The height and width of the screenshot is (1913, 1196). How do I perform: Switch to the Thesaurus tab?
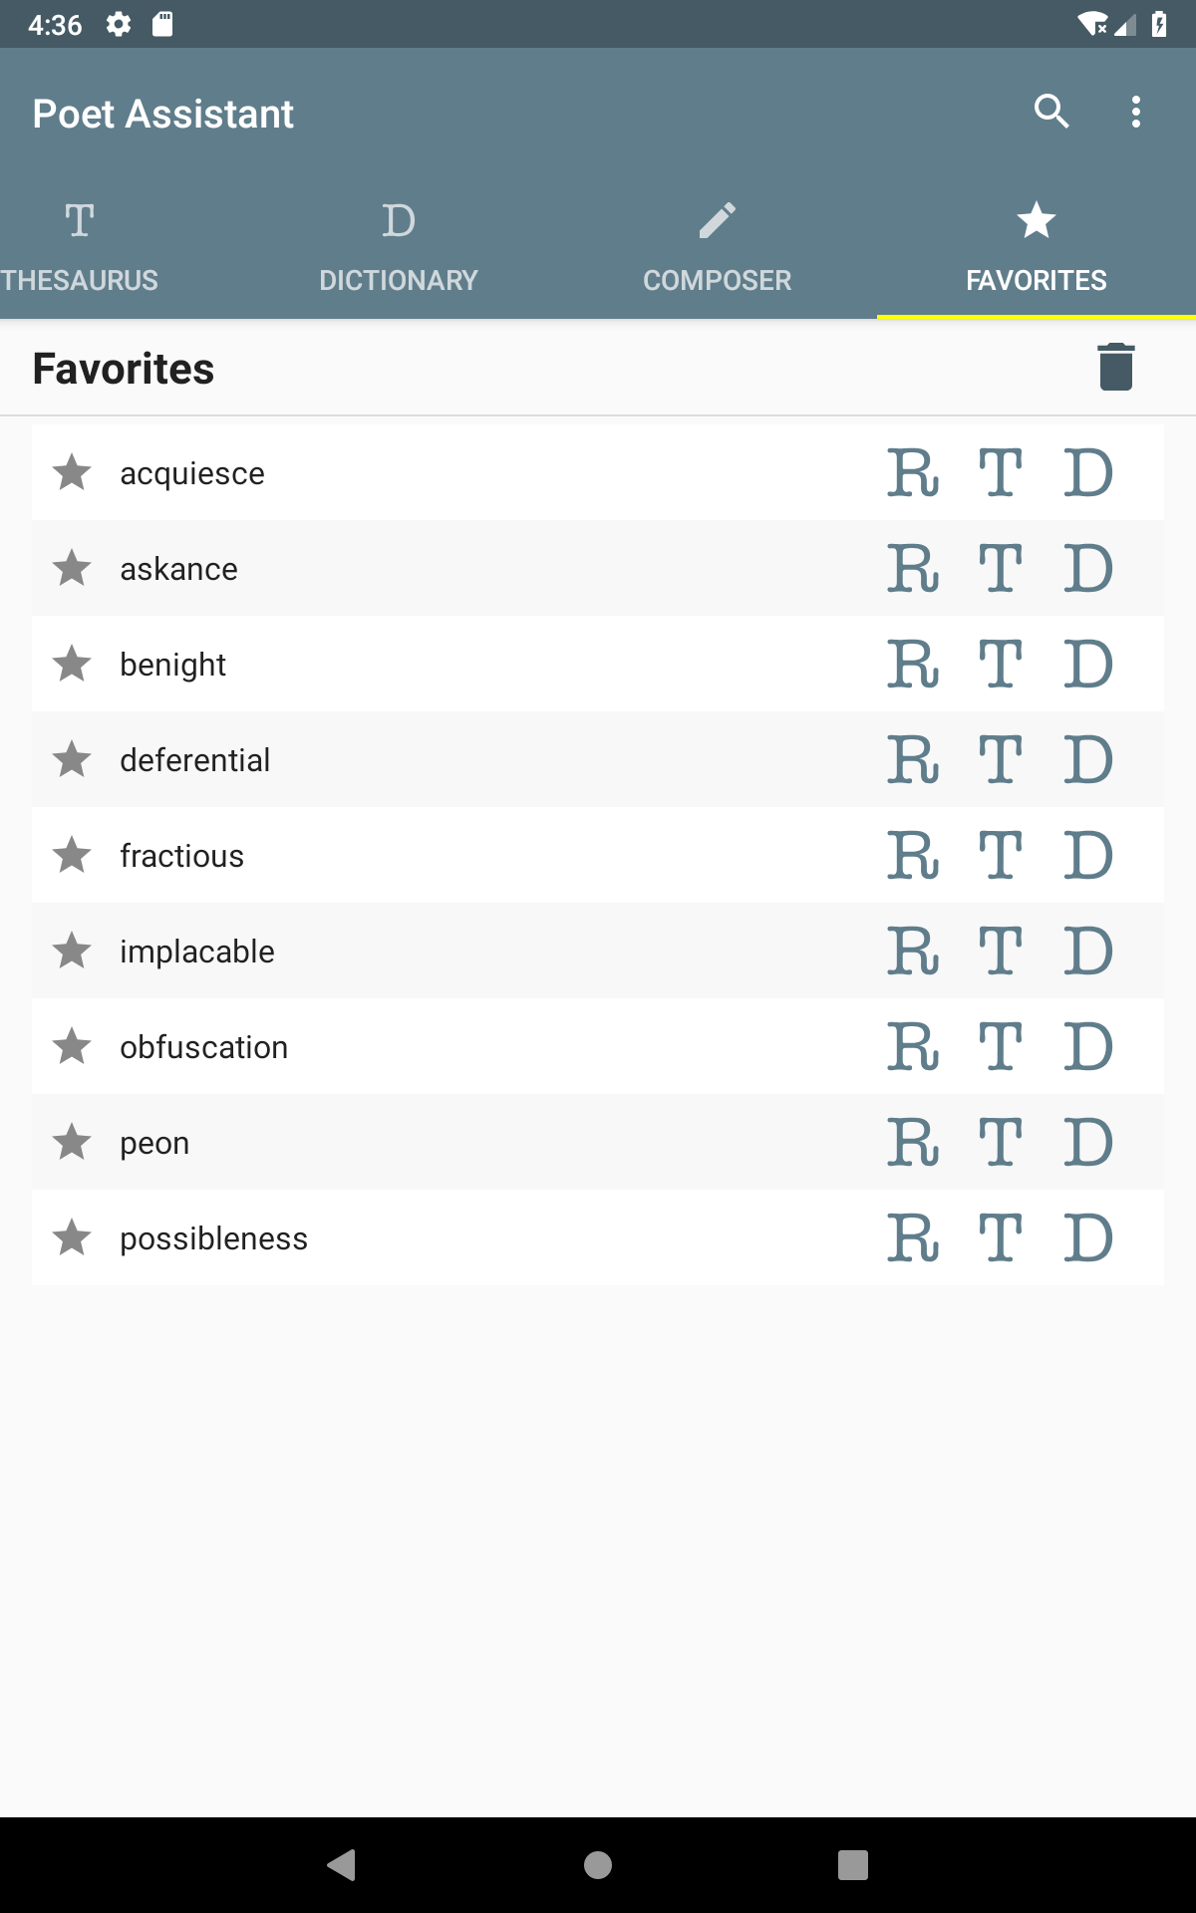coord(80,246)
